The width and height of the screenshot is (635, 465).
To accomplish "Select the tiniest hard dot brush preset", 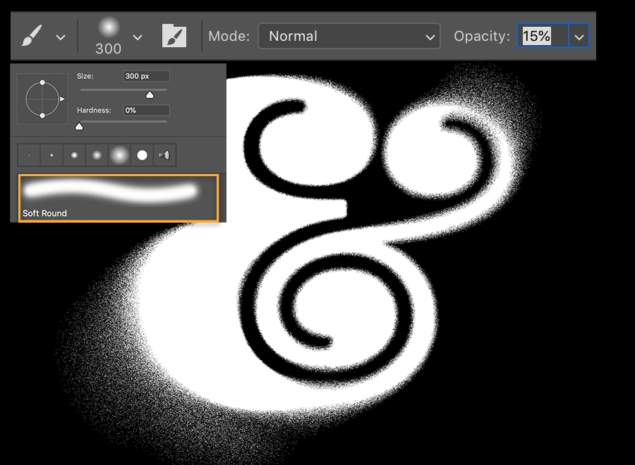I will click(29, 155).
